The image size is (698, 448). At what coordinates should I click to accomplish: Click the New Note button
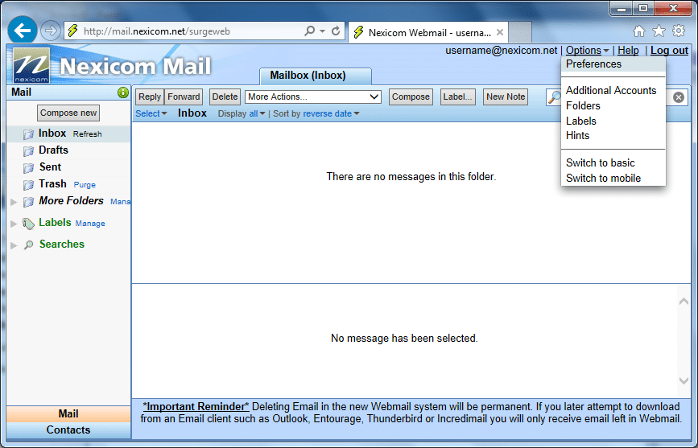(506, 97)
